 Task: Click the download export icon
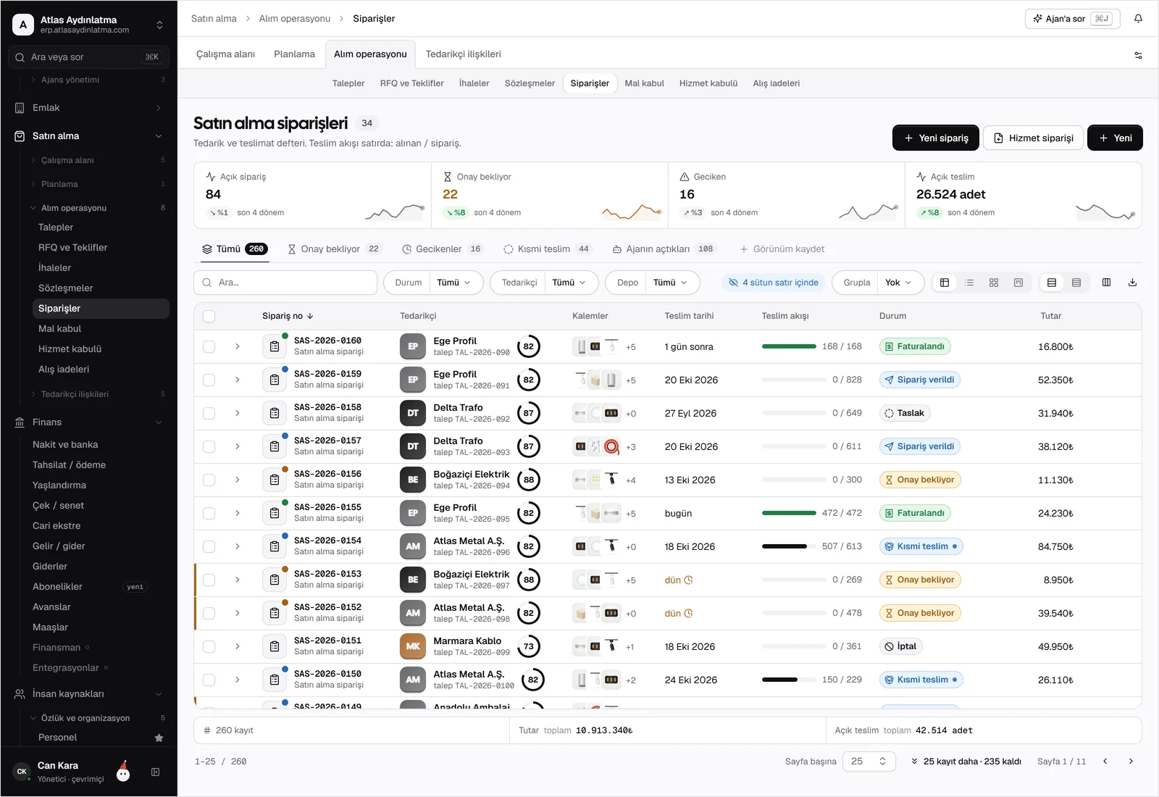click(1132, 283)
